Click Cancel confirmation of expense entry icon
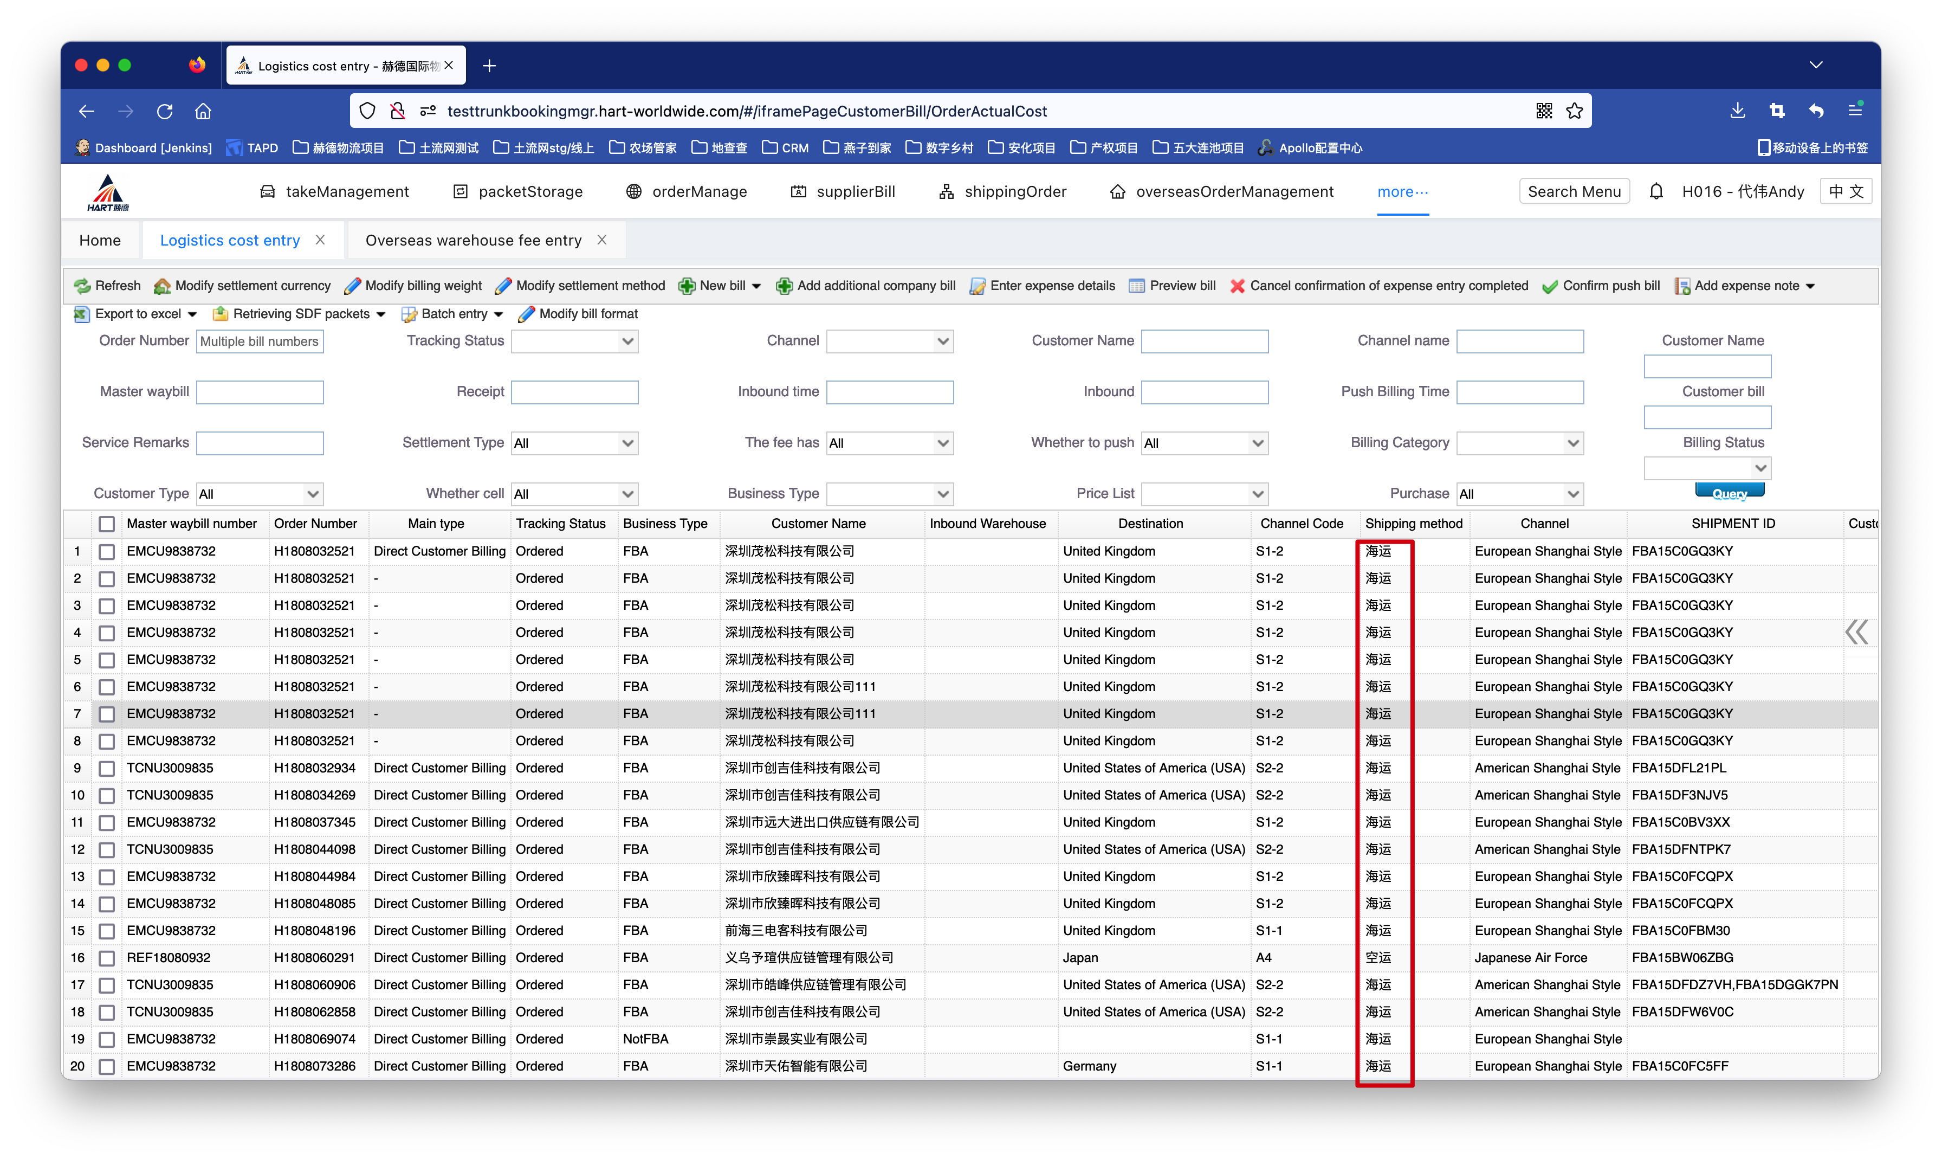This screenshot has width=1942, height=1160. click(x=1238, y=286)
